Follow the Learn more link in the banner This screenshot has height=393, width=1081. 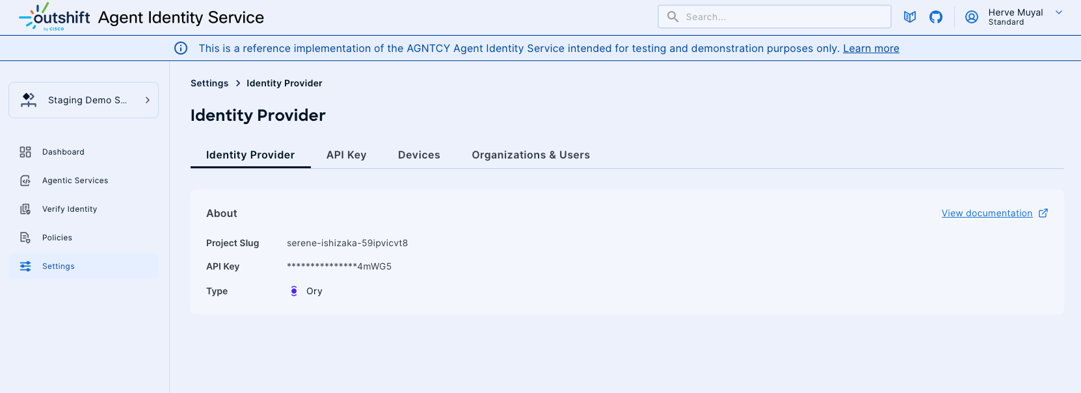click(x=871, y=48)
